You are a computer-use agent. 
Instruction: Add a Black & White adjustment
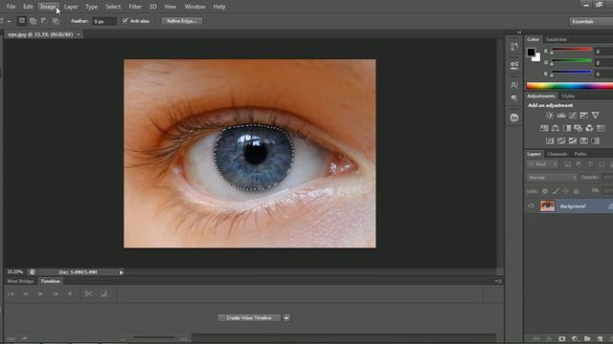pos(566,128)
